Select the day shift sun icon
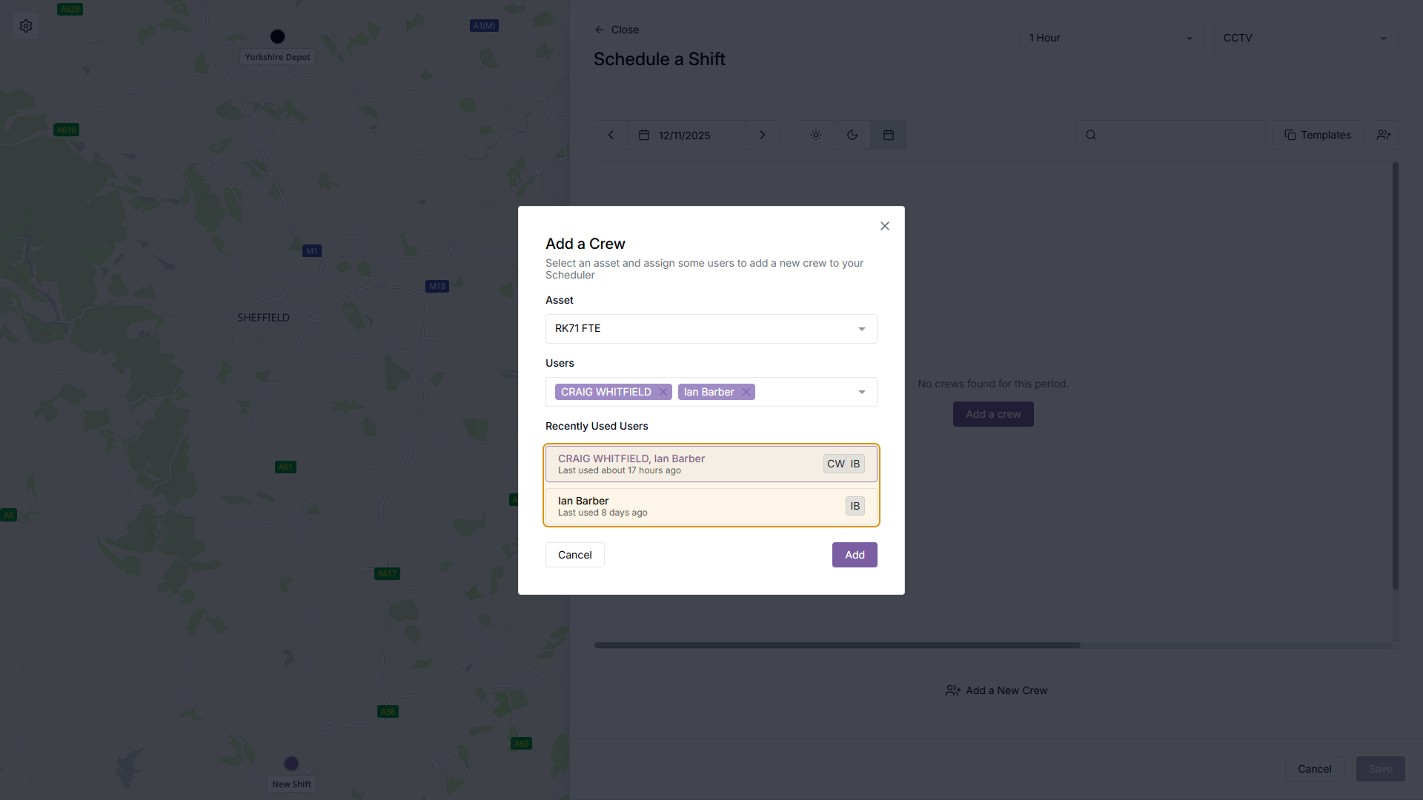The height and width of the screenshot is (800, 1423). click(815, 135)
